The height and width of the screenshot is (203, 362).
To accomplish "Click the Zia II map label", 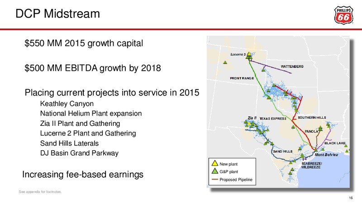I will click(252, 118).
